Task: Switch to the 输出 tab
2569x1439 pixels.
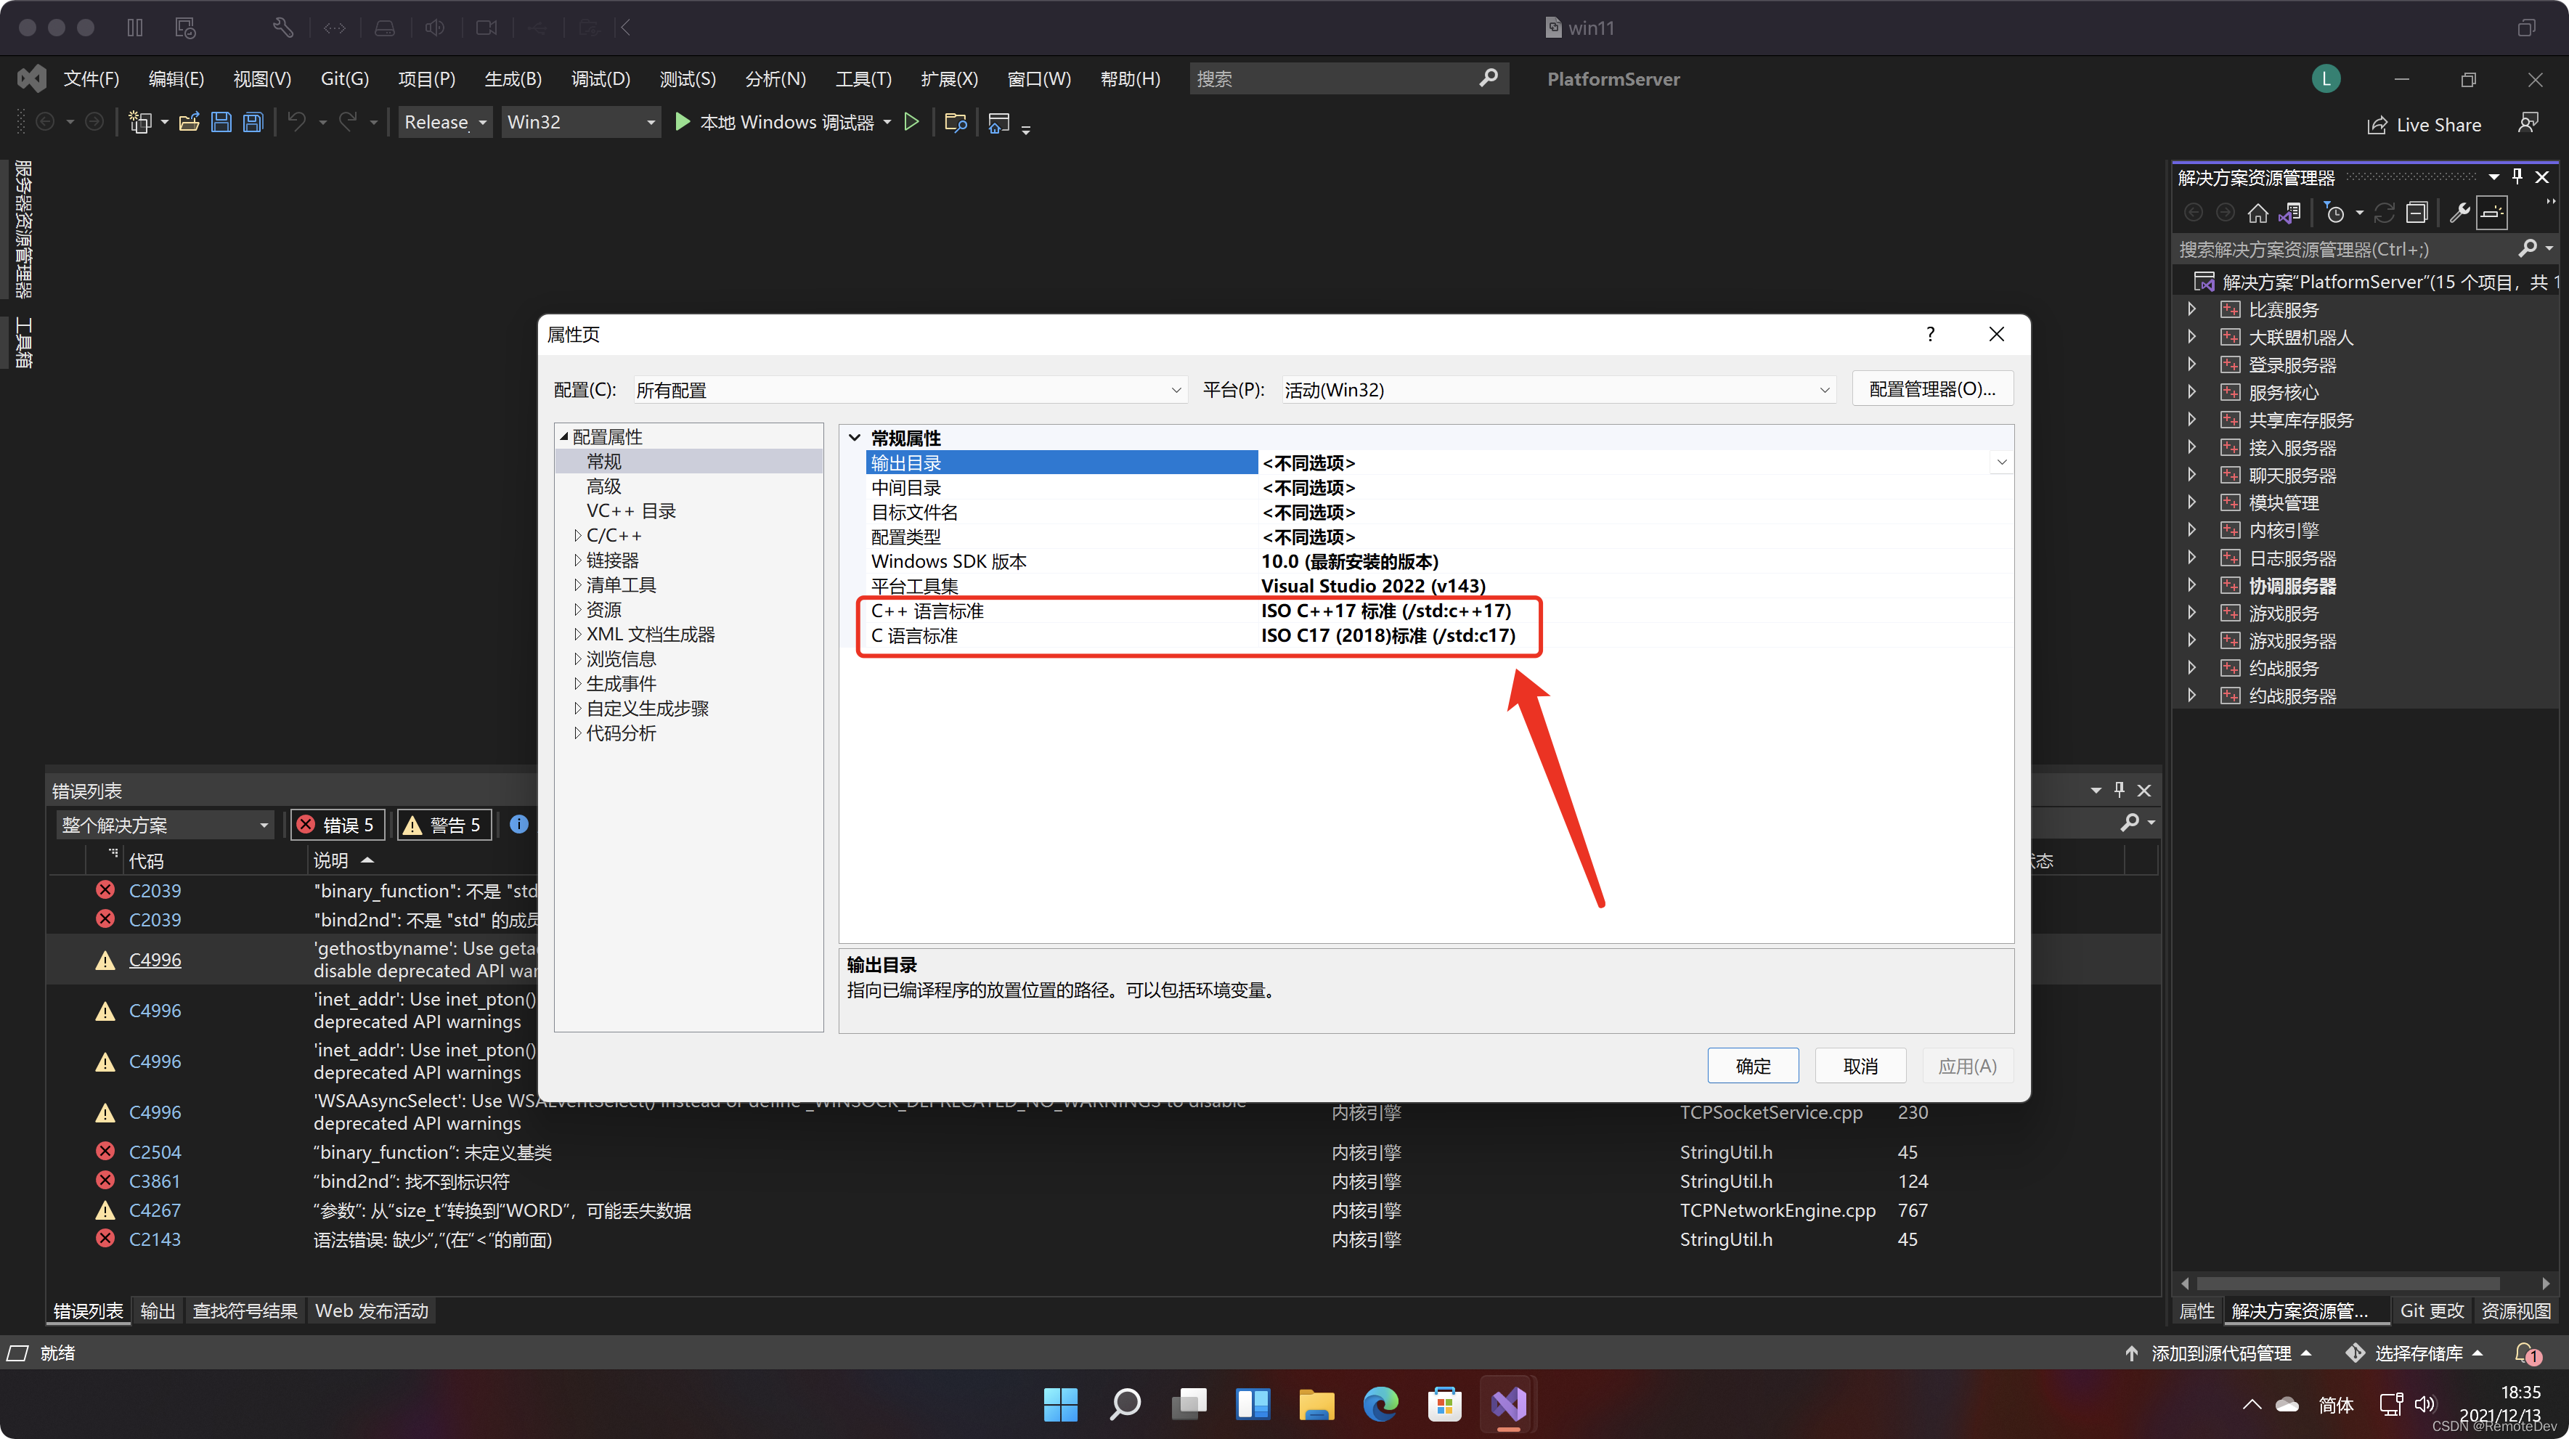Action: click(x=158, y=1310)
